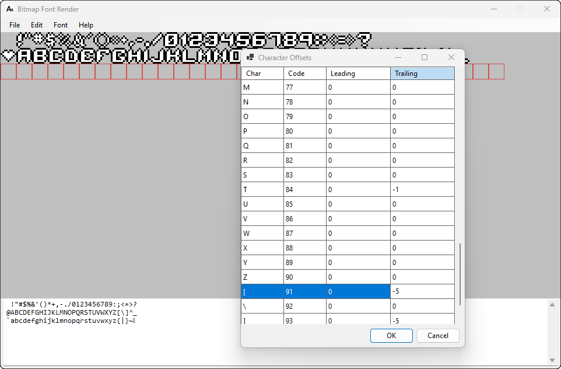561x369 pixels.
Task: Click the leading value for W
Action: coord(358,233)
